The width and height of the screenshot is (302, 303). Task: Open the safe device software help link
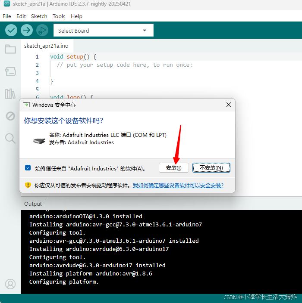pyautogui.click(x=178, y=186)
